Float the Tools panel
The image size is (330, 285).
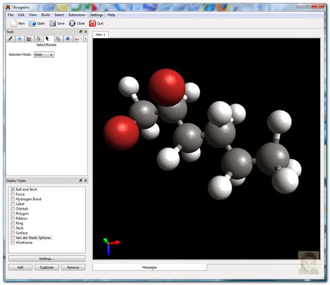[80, 31]
